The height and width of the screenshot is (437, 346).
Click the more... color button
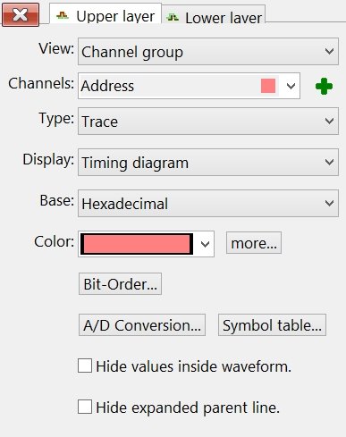click(x=254, y=243)
